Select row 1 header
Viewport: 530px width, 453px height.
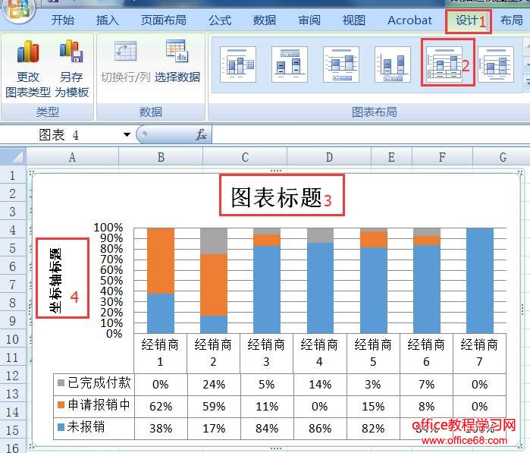pos(13,175)
